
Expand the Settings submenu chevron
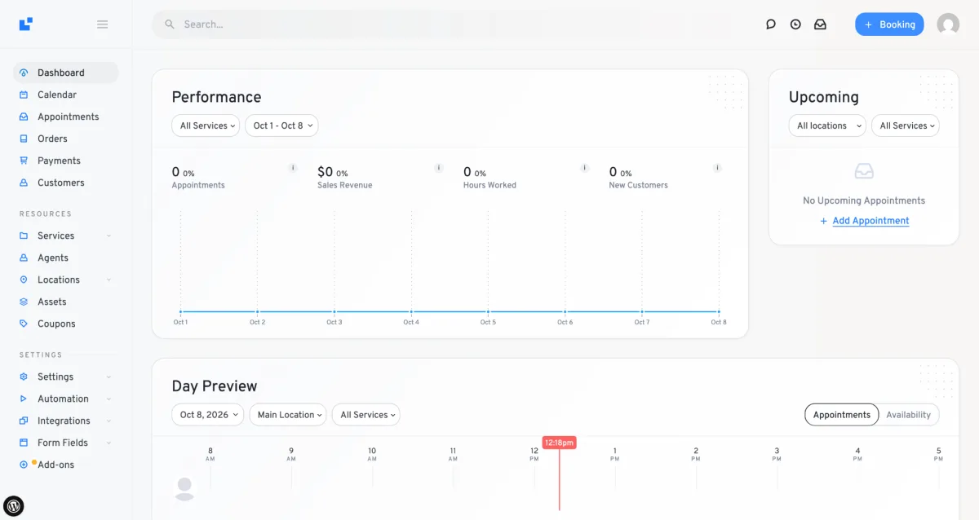coord(109,377)
